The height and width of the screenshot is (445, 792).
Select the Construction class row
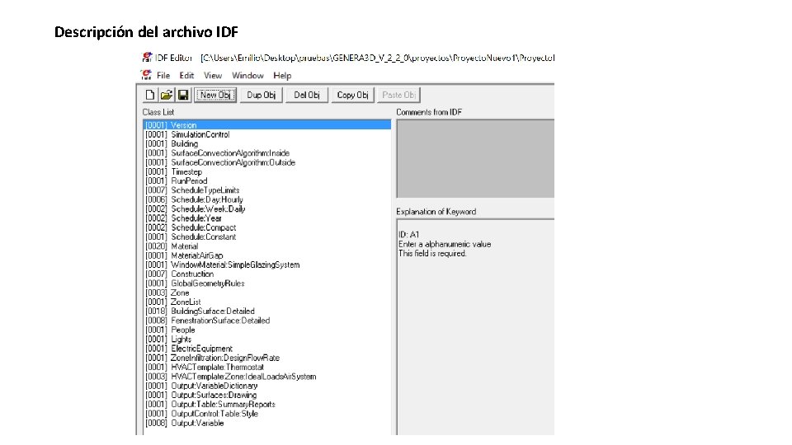267,274
